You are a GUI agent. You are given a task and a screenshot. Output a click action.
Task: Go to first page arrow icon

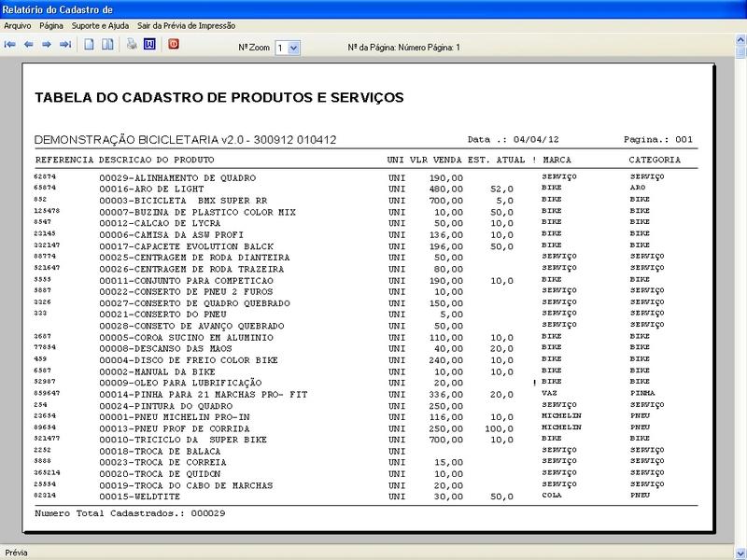(10, 44)
